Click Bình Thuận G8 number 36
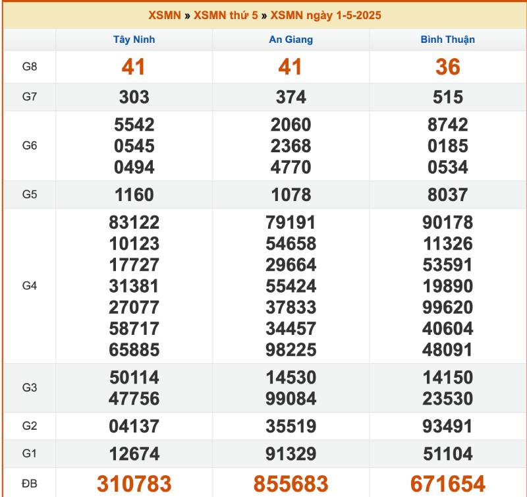This screenshot has height=497, width=527. click(x=447, y=67)
